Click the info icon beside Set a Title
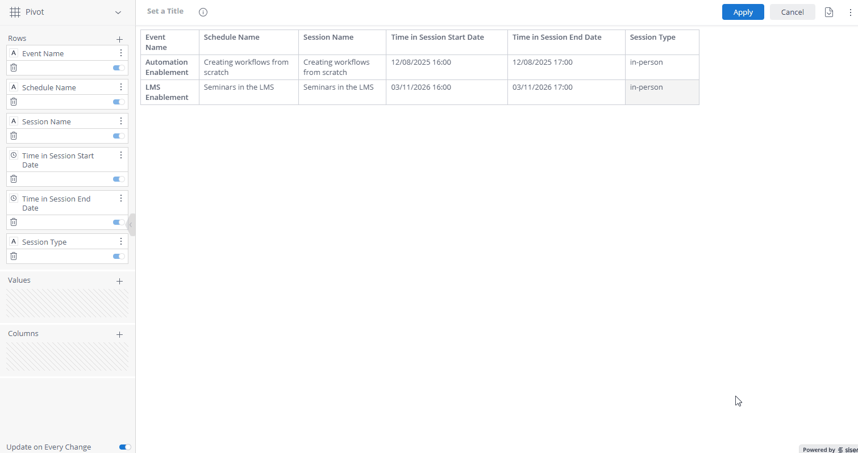 203,12
